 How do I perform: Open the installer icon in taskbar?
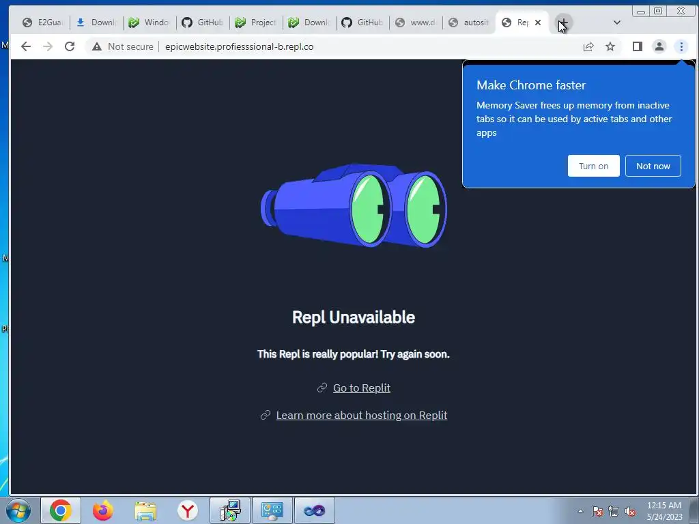230,510
